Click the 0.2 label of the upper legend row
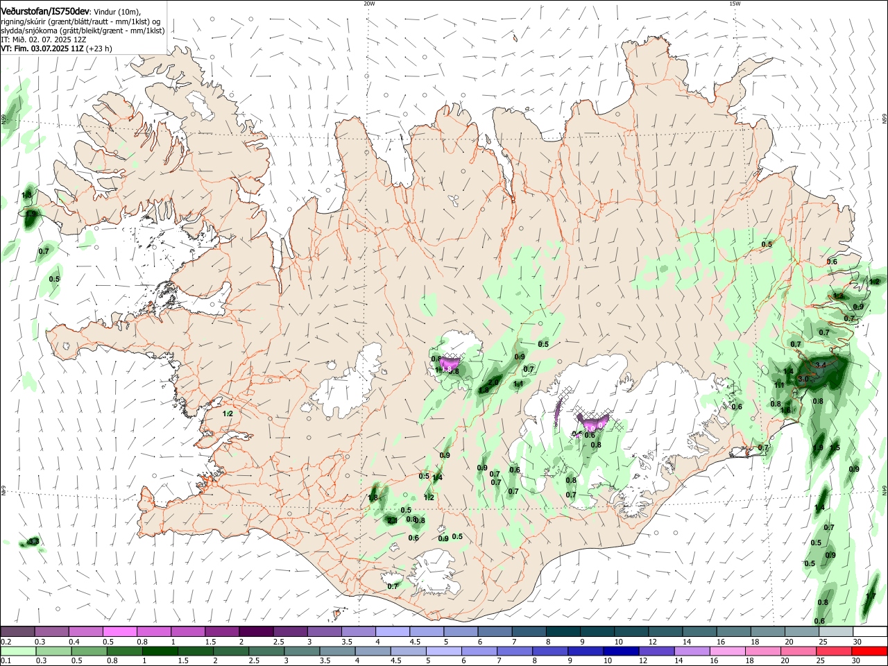Image resolution: width=888 pixels, height=666 pixels. (6, 642)
